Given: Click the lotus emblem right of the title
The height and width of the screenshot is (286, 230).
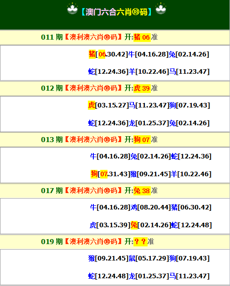Looking at the screenshot, I should coord(161,9).
